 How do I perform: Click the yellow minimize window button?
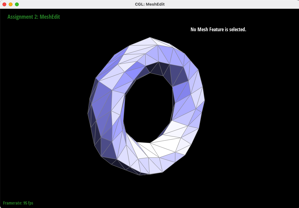click(x=11, y=4)
